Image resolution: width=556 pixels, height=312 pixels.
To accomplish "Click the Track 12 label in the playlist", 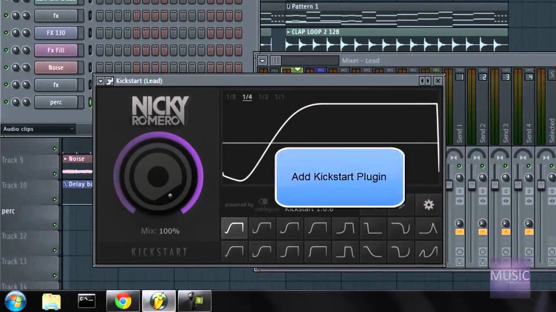I will pos(14,236).
